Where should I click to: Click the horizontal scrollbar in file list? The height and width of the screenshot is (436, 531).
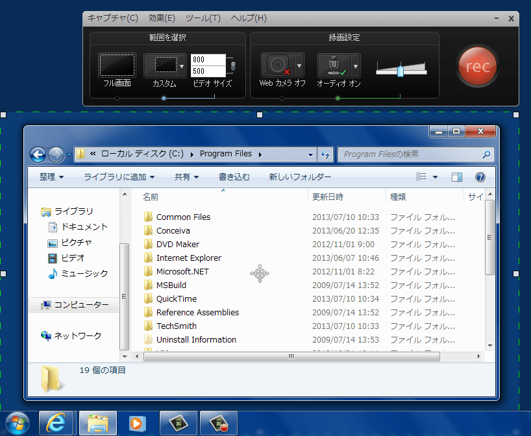pyautogui.click(x=291, y=356)
